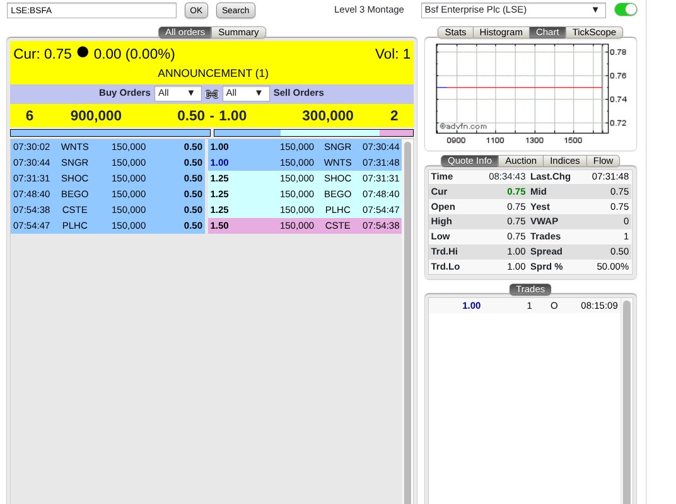Click the pink segment of sell depth bar
This screenshot has height=504, width=676.
pyautogui.click(x=396, y=133)
